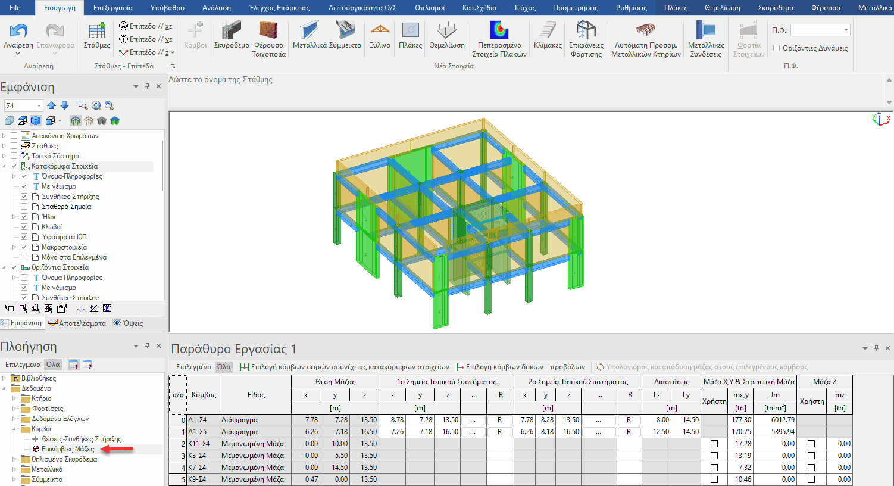
Task: Check the Σταθερά Σημεία checkbox
Action: [x=24, y=207]
